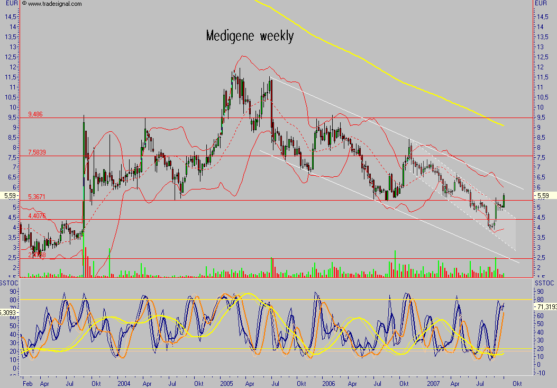The width and height of the screenshot is (557, 388).
Task: Click the 2004 year label on time axis
Action: [x=124, y=383]
